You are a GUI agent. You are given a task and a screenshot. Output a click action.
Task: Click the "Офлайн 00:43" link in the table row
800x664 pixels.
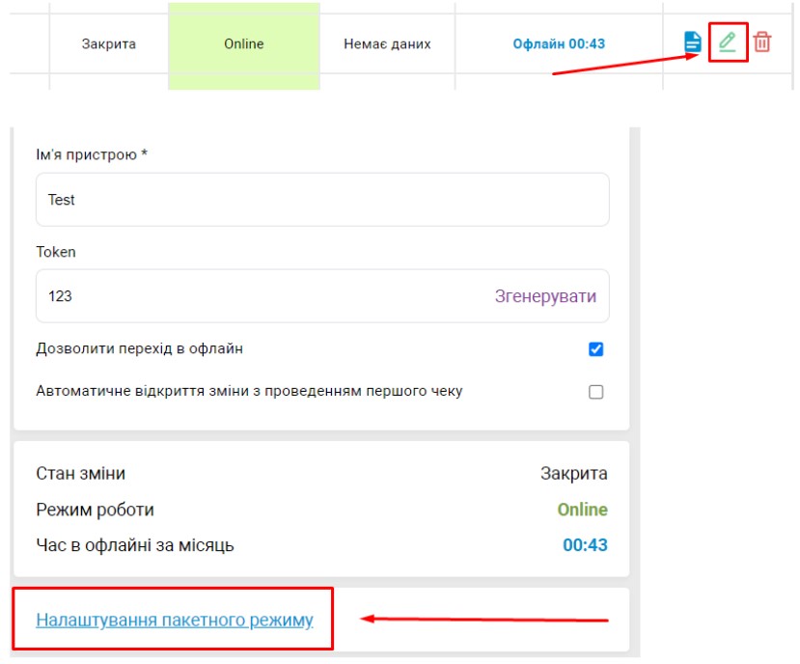[559, 44]
